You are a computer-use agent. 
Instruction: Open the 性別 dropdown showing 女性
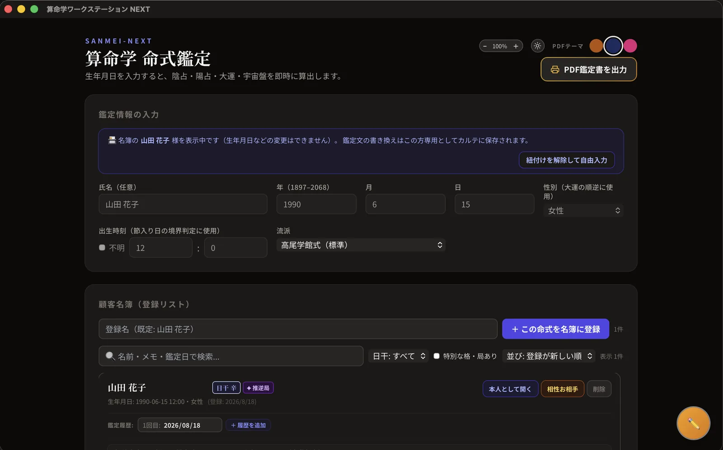pyautogui.click(x=583, y=211)
